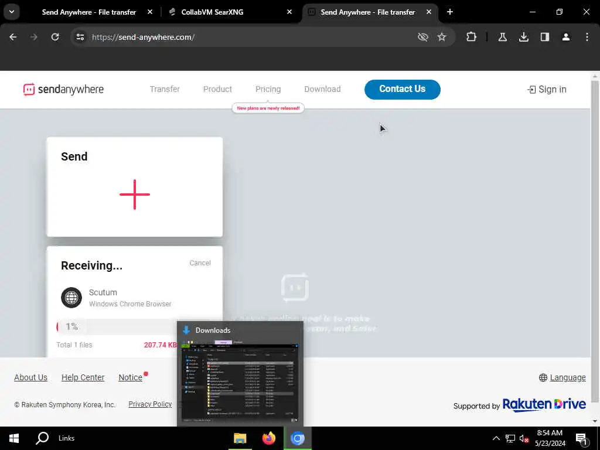
Task: Click the Sign in link
Action: 547,90
